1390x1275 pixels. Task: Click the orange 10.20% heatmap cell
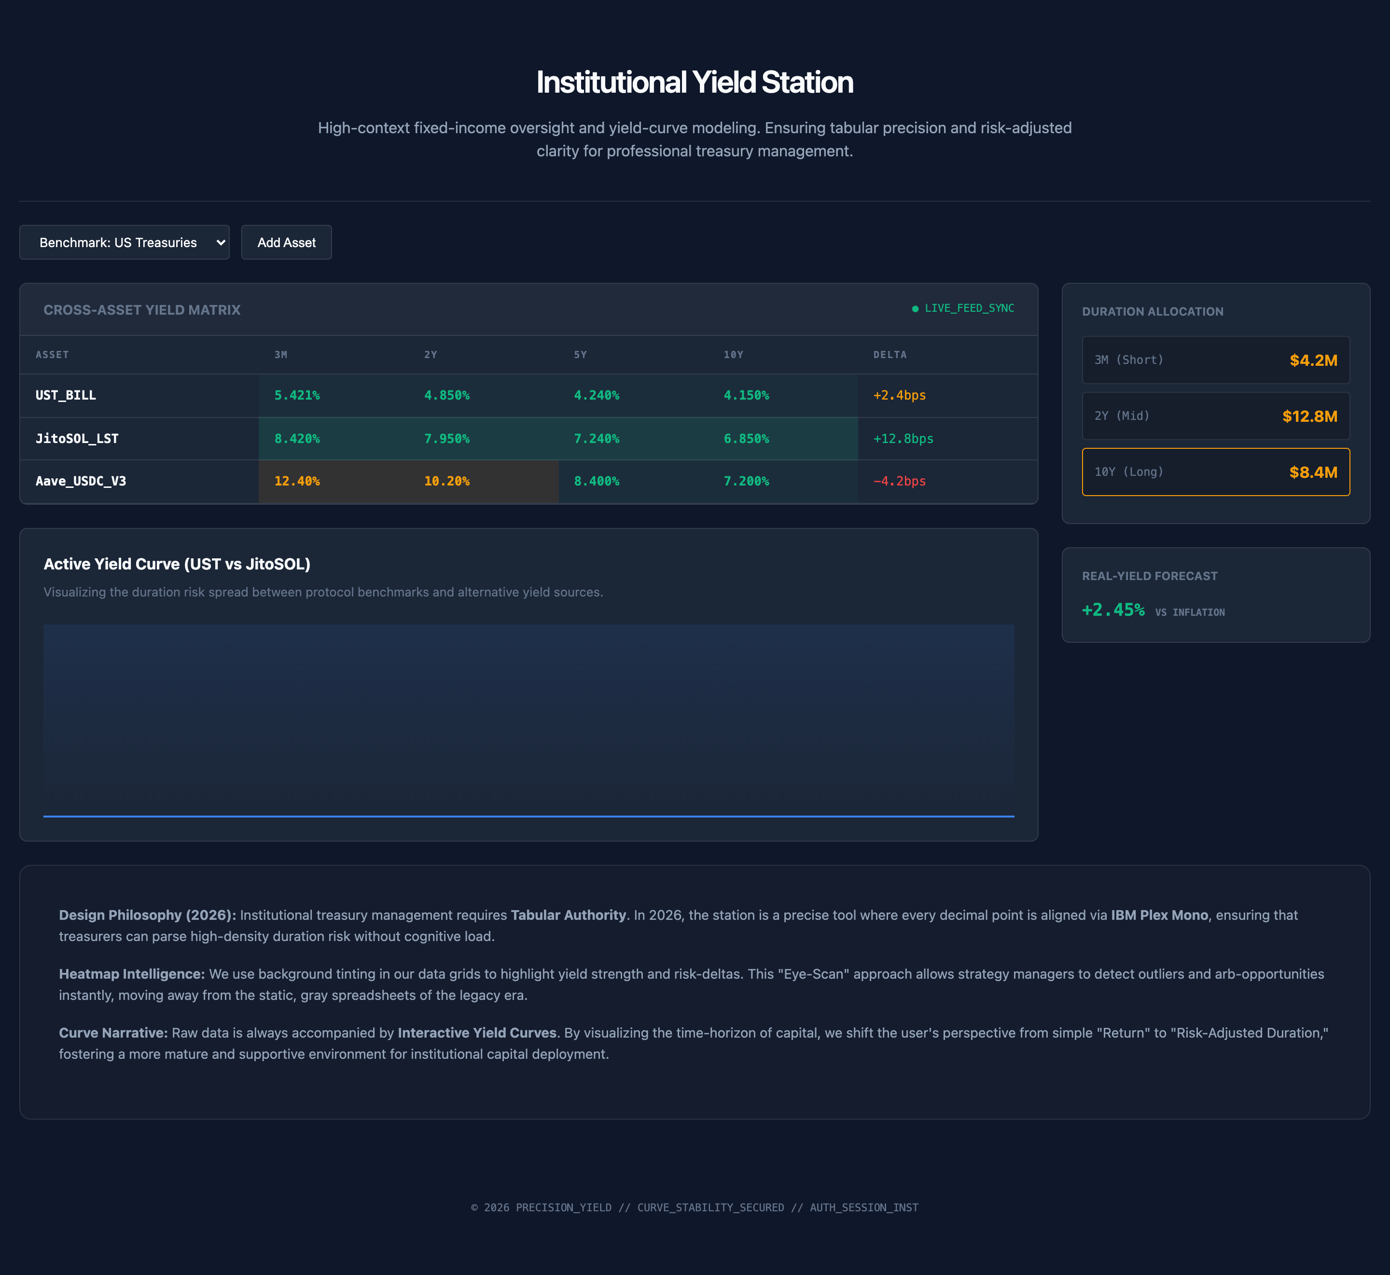(x=447, y=482)
